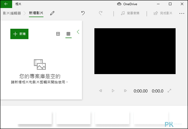The image size is (188, 129).
Task: Redo the last undone action
Action: [101, 13]
